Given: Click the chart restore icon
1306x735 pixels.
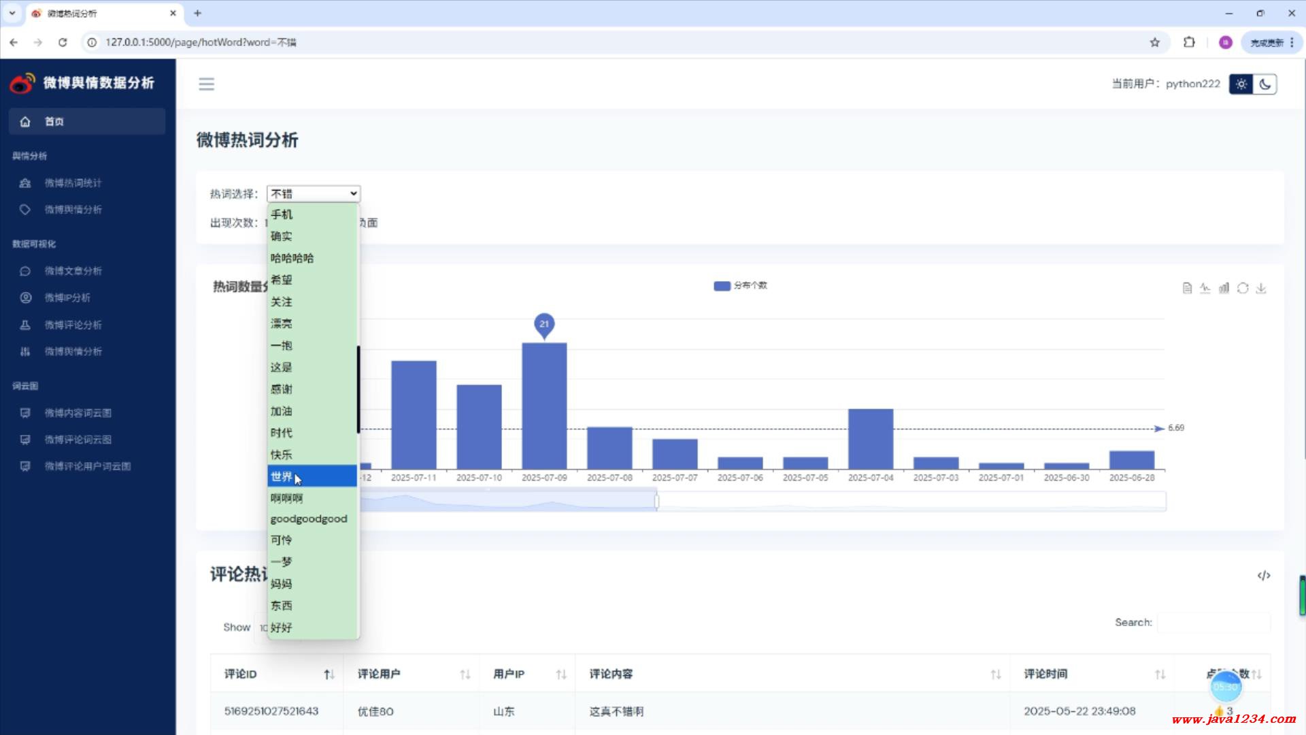Looking at the screenshot, I should pyautogui.click(x=1243, y=288).
